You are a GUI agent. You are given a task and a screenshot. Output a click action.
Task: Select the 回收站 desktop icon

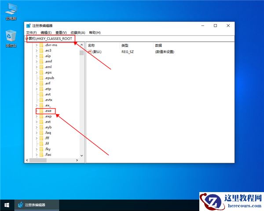point(11,39)
